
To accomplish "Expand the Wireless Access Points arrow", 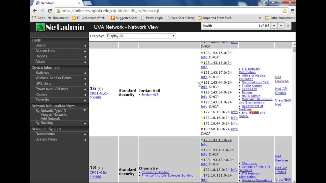I will (x=85, y=78).
